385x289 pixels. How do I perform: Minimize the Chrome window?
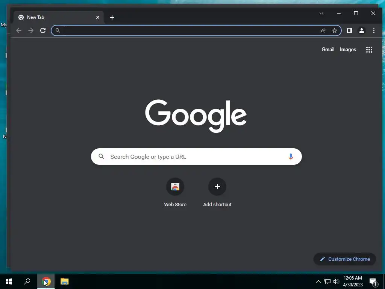339,13
